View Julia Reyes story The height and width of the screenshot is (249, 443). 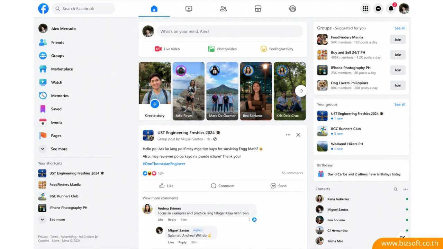point(189,91)
